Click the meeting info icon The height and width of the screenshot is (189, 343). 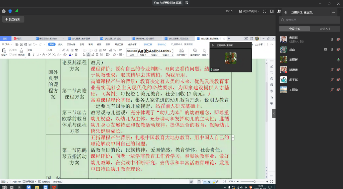coord(4,11)
